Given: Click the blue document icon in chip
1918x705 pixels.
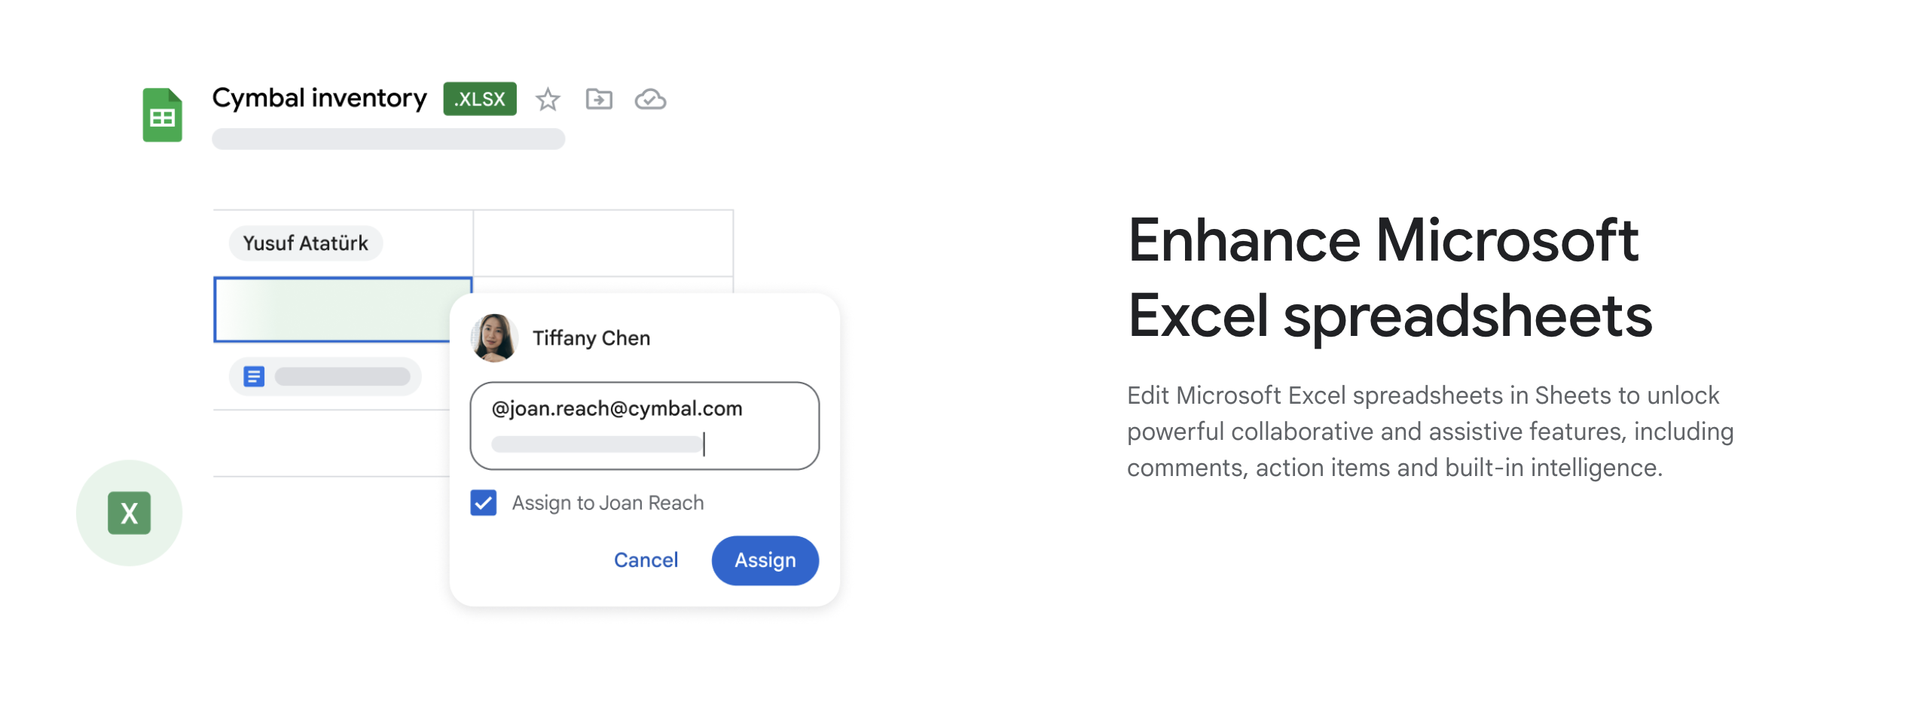Looking at the screenshot, I should pyautogui.click(x=254, y=377).
